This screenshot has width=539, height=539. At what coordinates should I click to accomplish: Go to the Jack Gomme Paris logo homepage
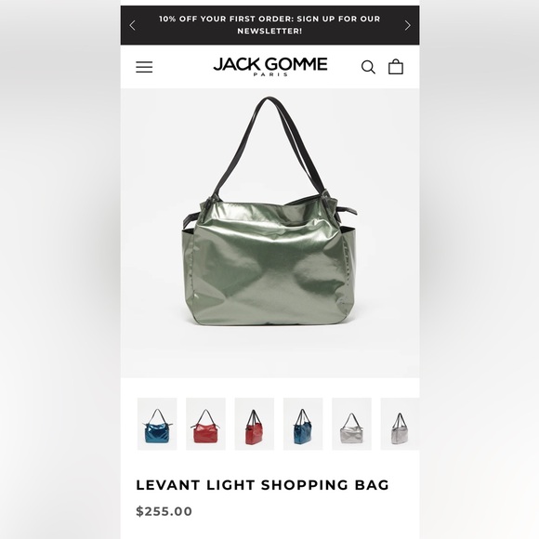[x=270, y=67]
